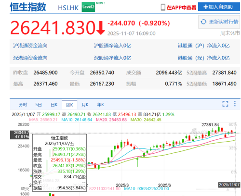Open the 深港通资金流向 link
The image size is (241, 196).
30,58
